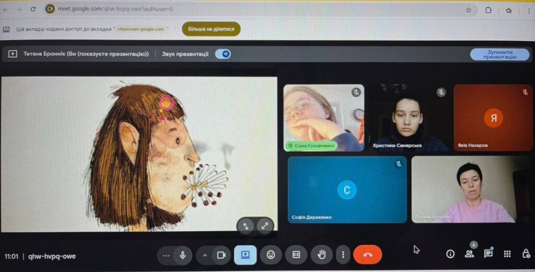
Task: Open host controls lock icon
Action: pos(526,254)
